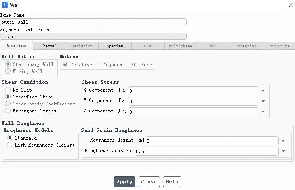
Task: Go to the DPM tab
Action: click(147, 46)
